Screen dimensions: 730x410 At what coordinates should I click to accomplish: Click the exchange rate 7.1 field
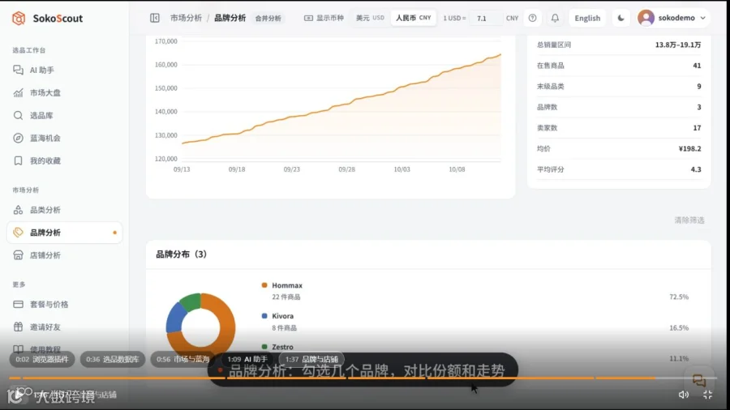click(486, 18)
